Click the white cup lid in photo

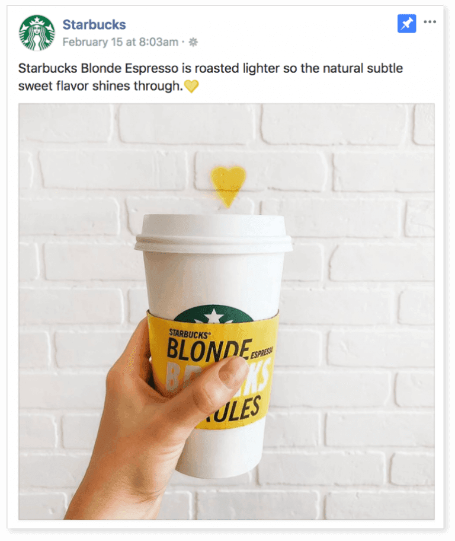tap(213, 233)
